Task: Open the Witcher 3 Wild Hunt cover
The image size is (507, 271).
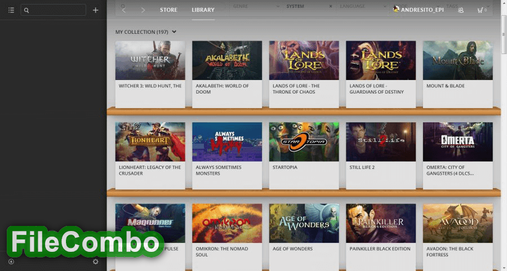Action: [x=150, y=60]
